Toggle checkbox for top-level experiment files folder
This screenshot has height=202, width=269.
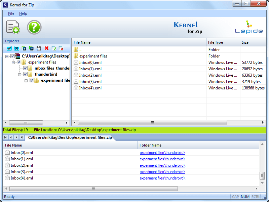[x=19, y=62]
